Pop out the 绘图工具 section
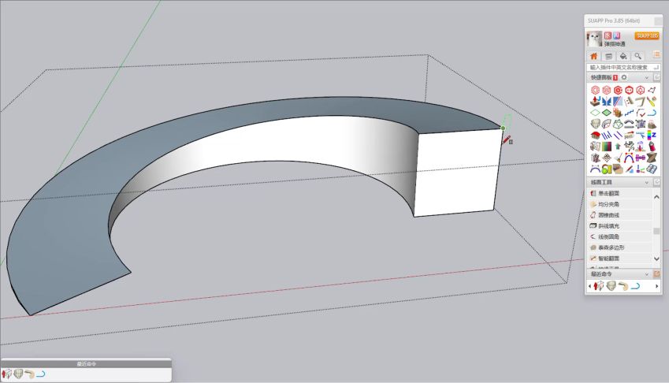This screenshot has width=669, height=383. pos(657,182)
